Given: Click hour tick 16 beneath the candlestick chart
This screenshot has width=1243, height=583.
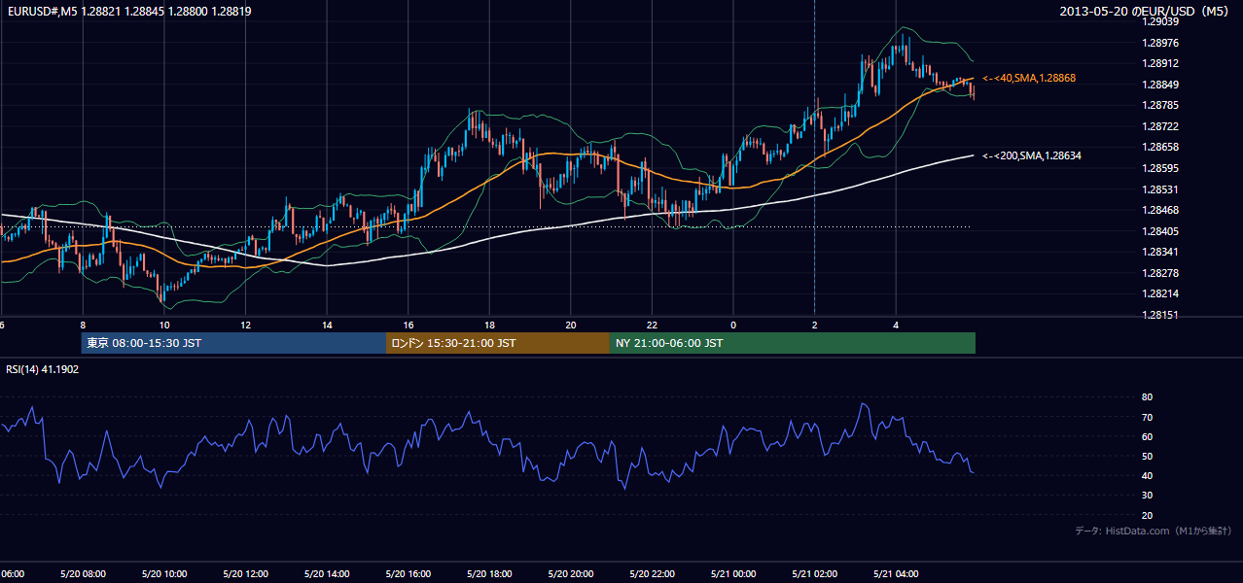Looking at the screenshot, I should click(x=408, y=325).
